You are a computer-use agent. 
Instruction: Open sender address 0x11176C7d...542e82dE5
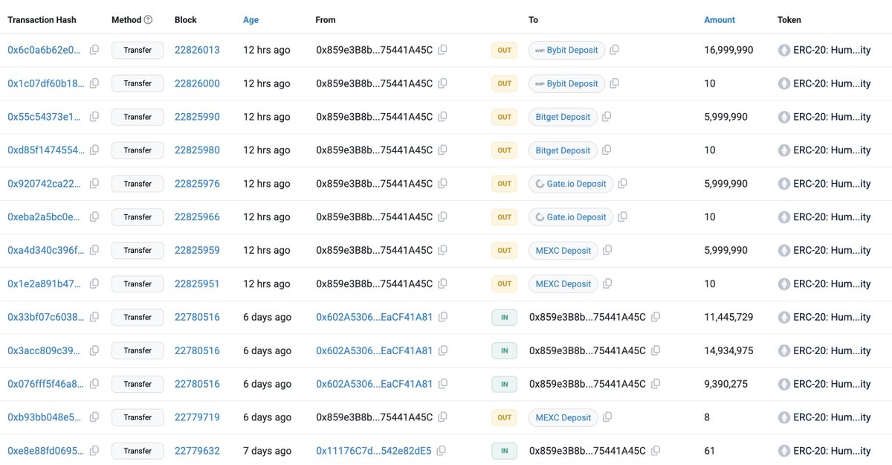coord(373,451)
